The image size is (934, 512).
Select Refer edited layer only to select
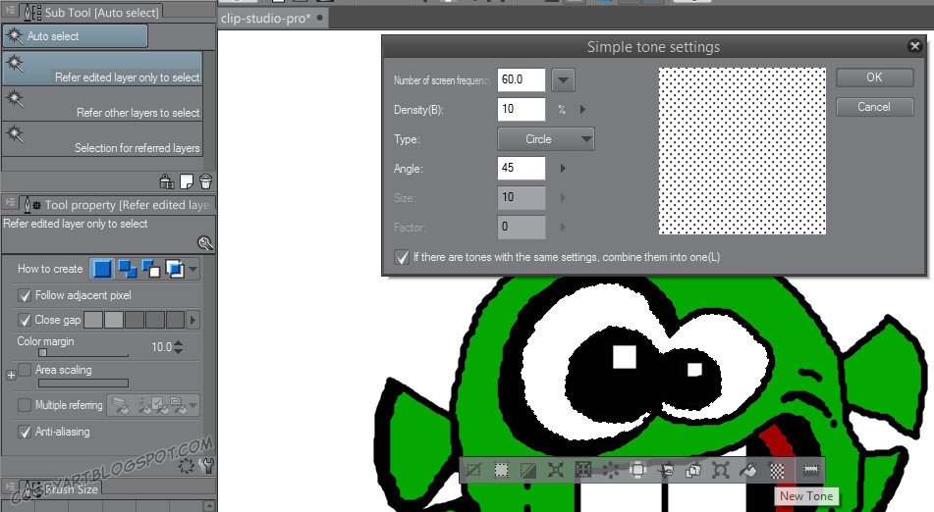click(102, 68)
